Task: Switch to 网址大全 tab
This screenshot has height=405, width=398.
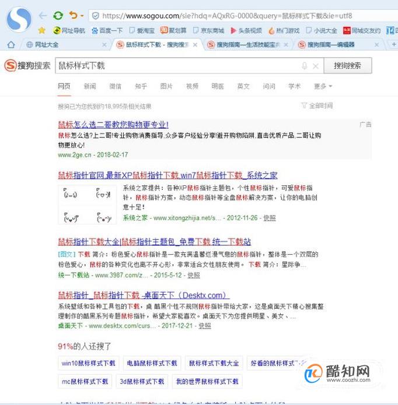Action: tap(65, 45)
